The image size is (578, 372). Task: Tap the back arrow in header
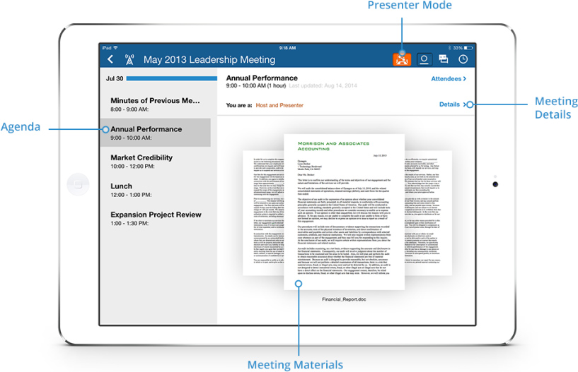pos(110,59)
